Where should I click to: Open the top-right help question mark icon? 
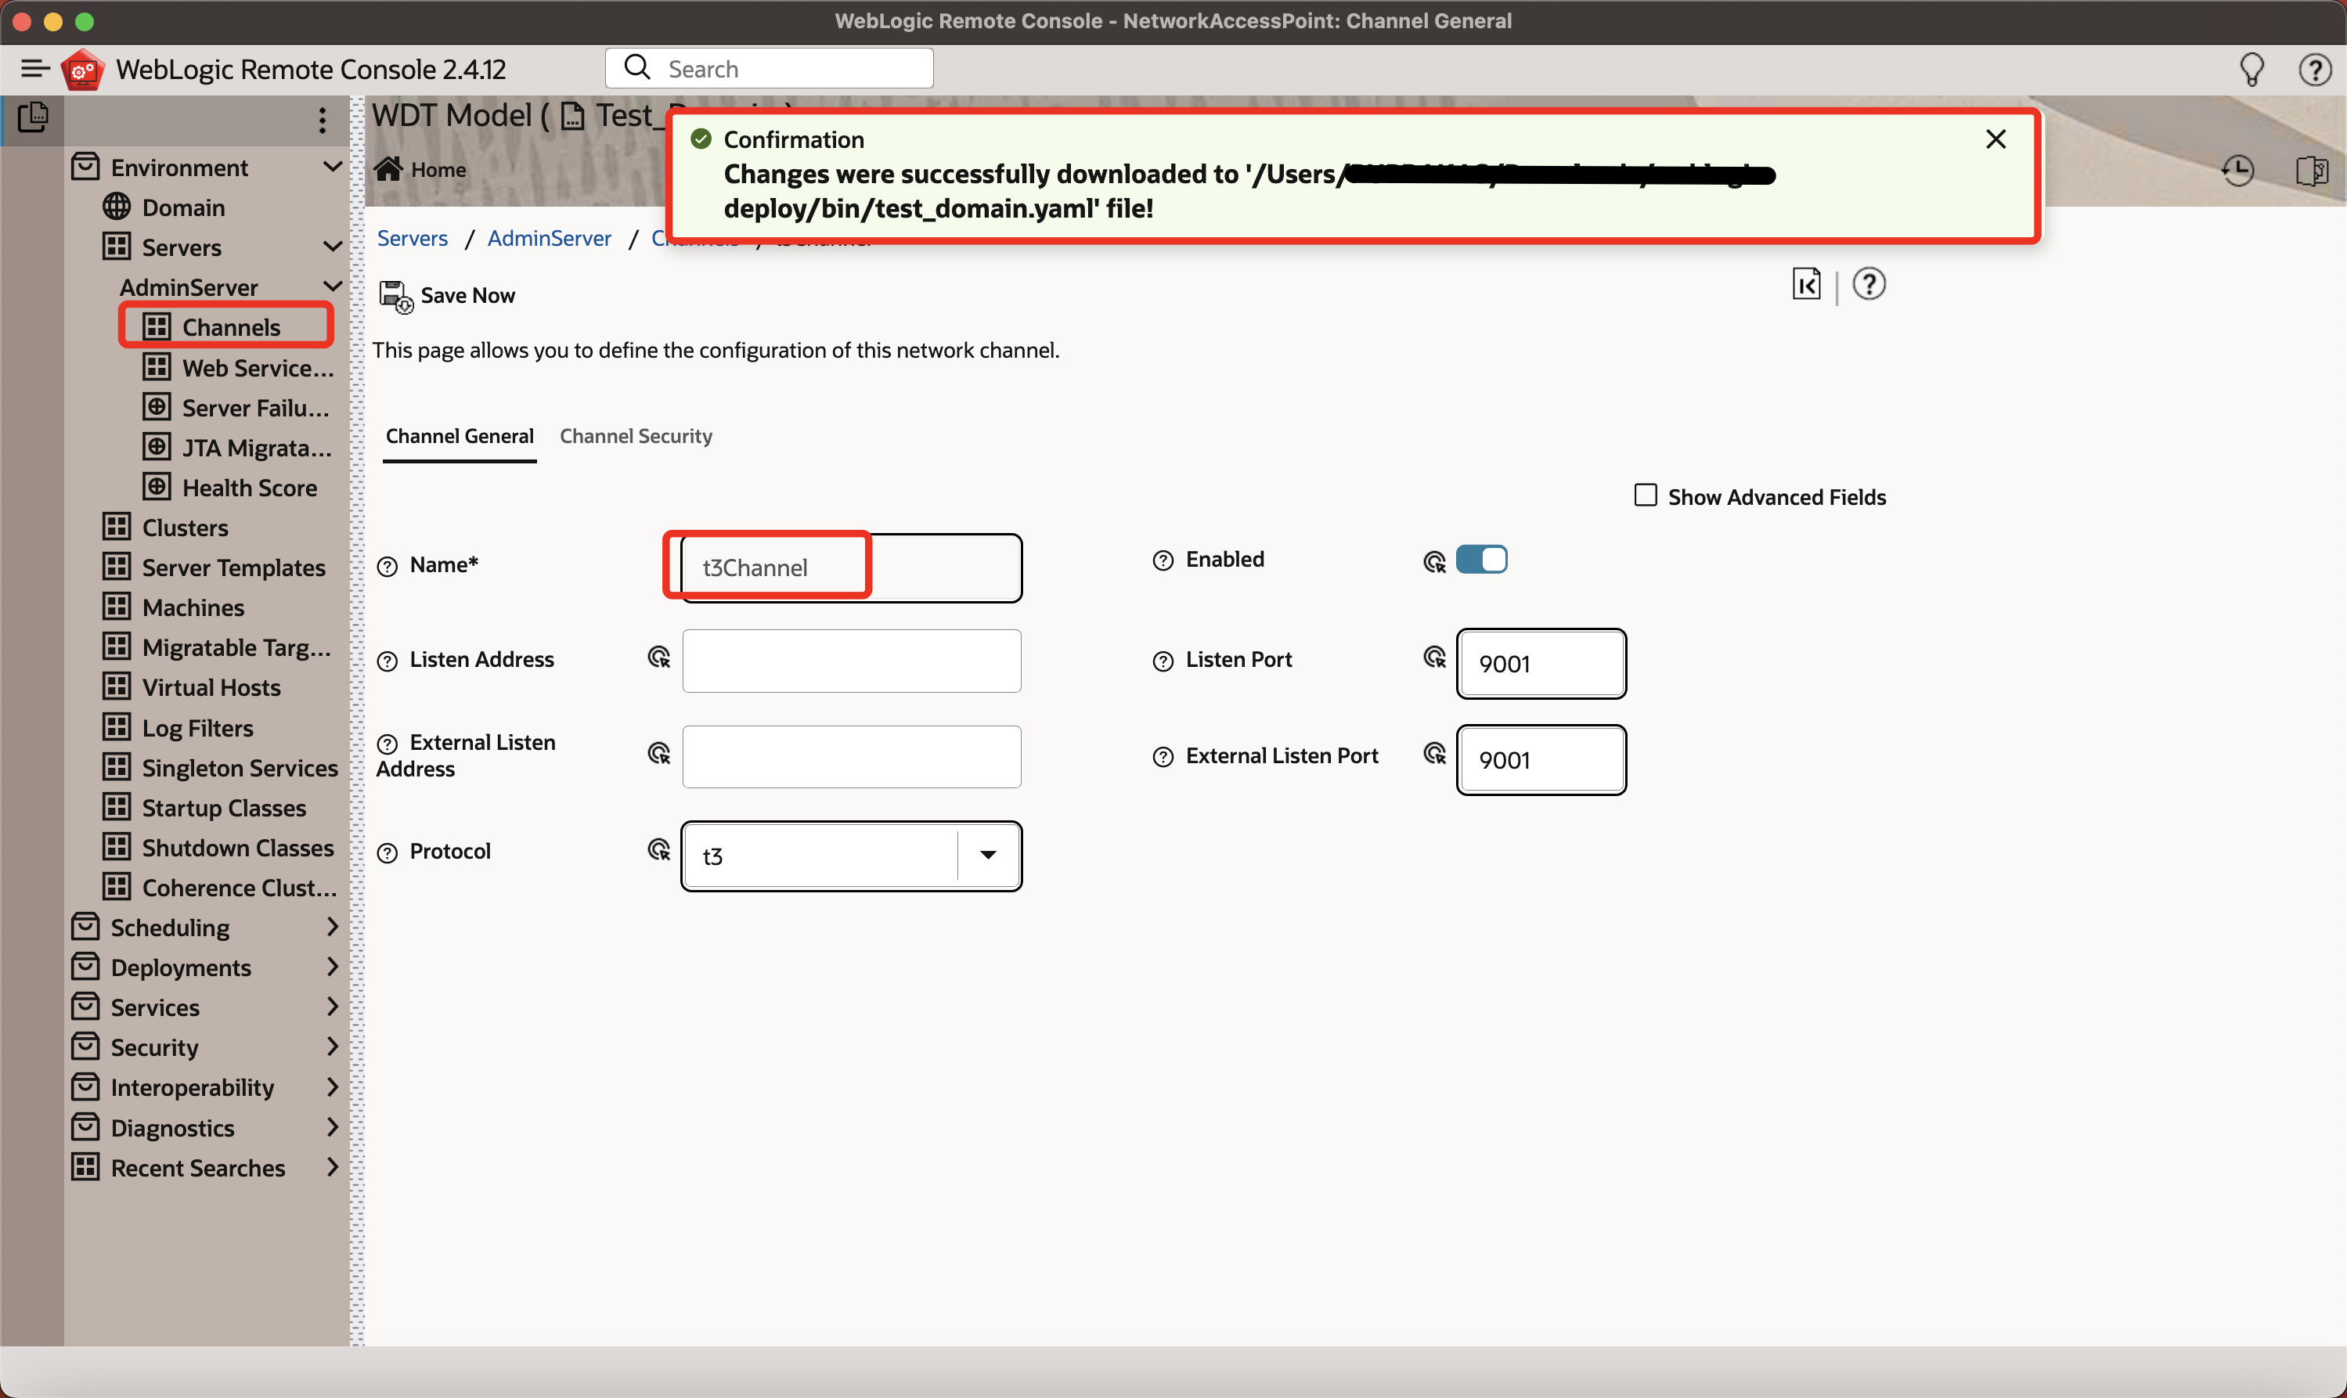[2314, 69]
